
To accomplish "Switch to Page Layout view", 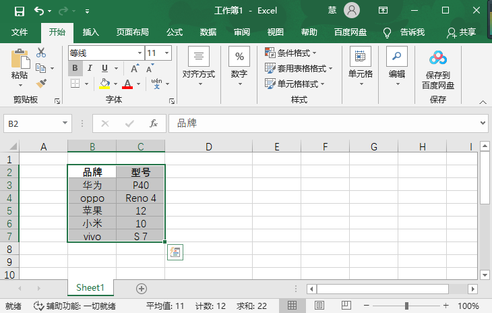I will [x=319, y=305].
